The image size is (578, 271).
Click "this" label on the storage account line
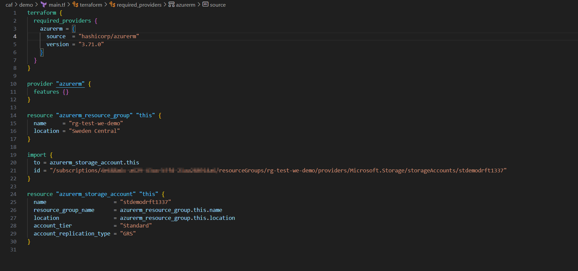(149, 194)
